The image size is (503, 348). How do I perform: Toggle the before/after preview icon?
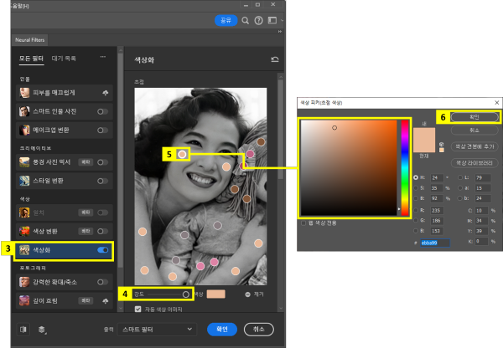click(x=23, y=330)
